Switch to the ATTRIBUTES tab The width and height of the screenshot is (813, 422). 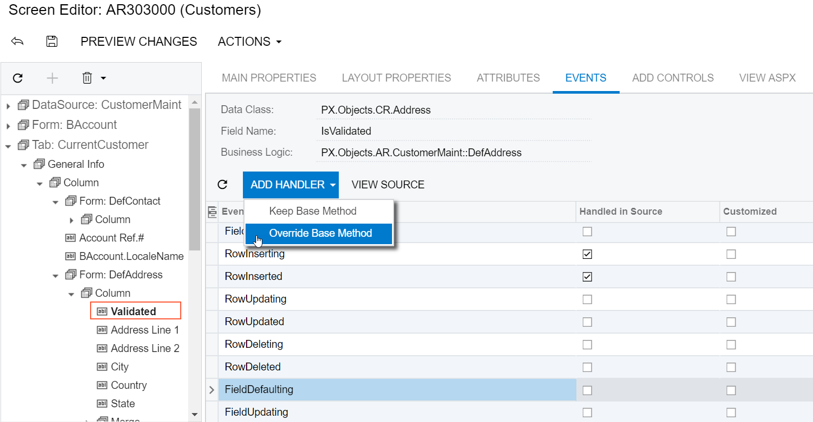pos(508,78)
